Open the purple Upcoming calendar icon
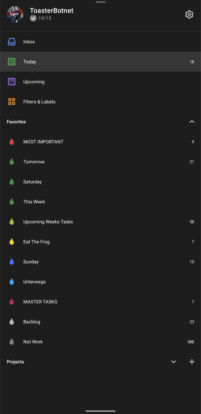Screen dimensions: 201x414 [x=12, y=82]
